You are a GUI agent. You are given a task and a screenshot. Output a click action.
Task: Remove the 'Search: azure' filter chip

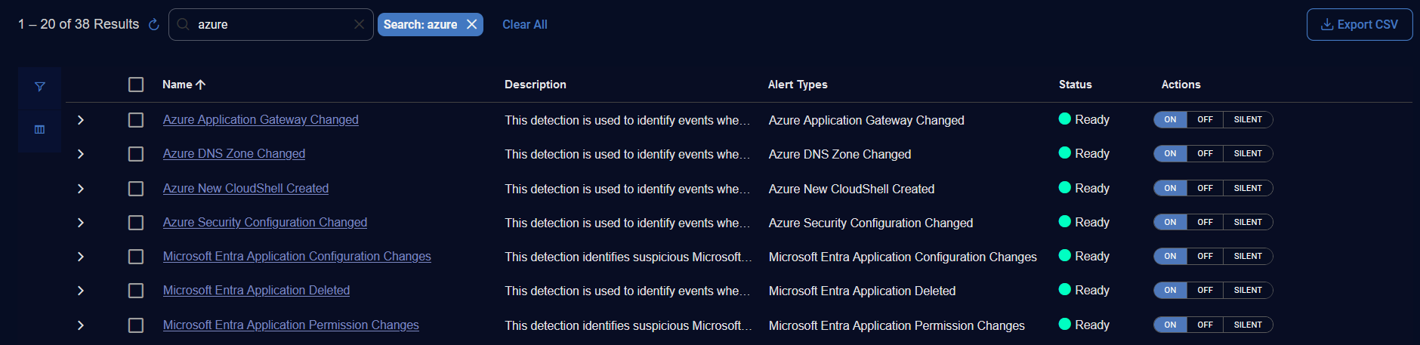472,25
